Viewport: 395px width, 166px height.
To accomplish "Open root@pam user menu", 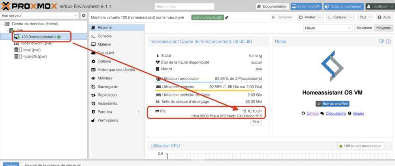I will [380, 7].
